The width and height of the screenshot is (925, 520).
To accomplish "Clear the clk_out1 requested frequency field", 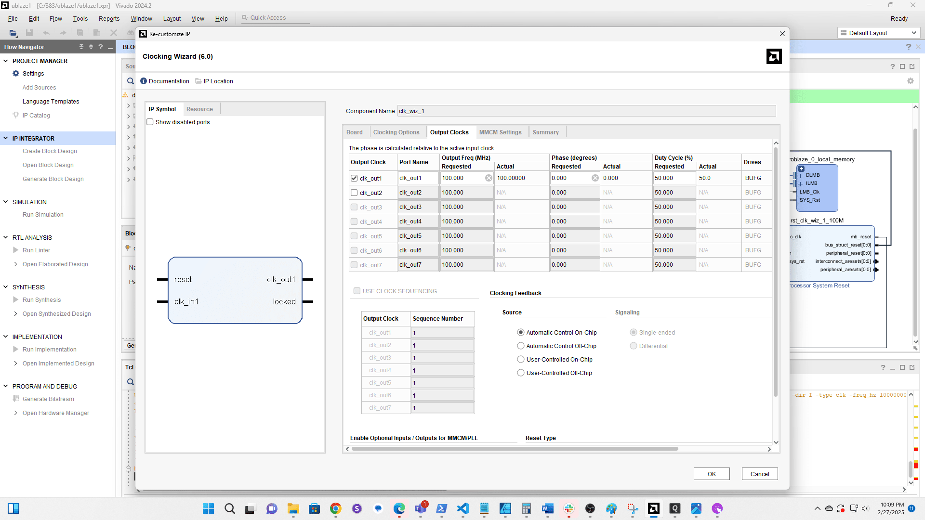I will point(489,178).
